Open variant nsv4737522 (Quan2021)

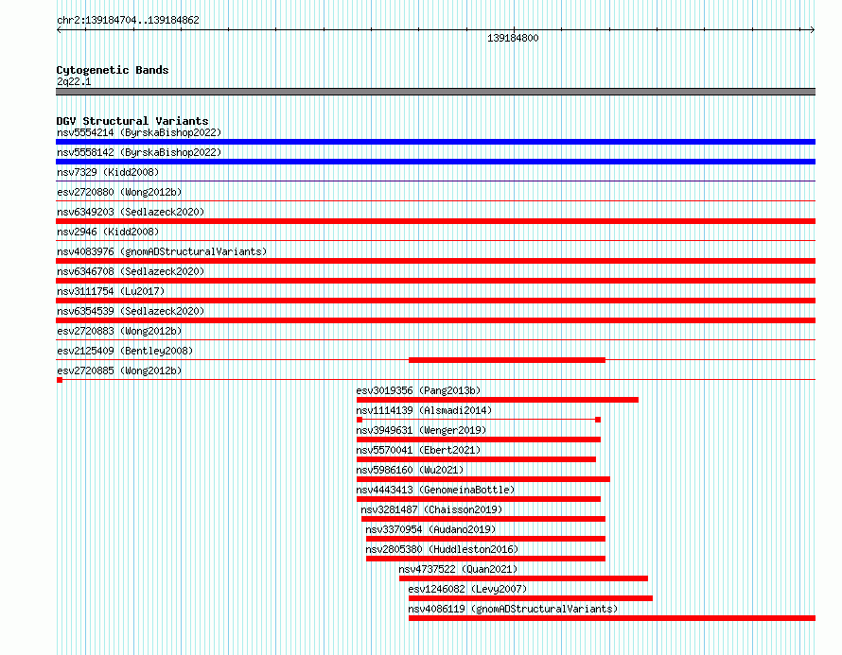click(458, 569)
